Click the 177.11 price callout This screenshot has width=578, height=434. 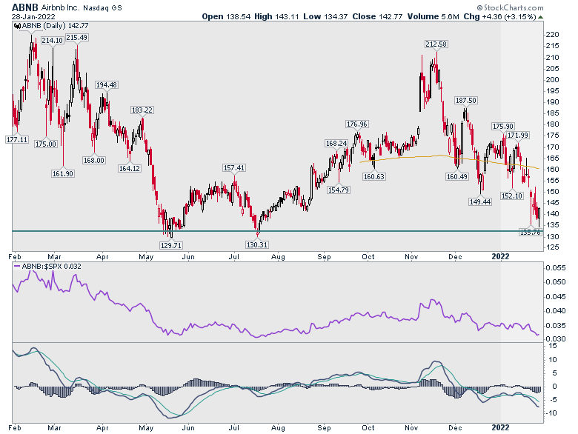tap(17, 140)
